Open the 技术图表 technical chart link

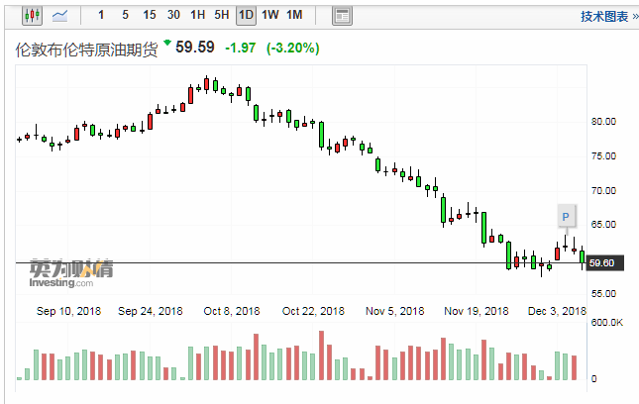click(x=609, y=17)
